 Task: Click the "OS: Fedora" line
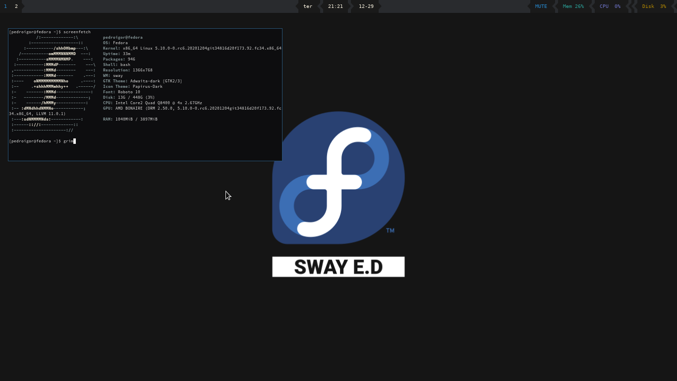click(115, 43)
